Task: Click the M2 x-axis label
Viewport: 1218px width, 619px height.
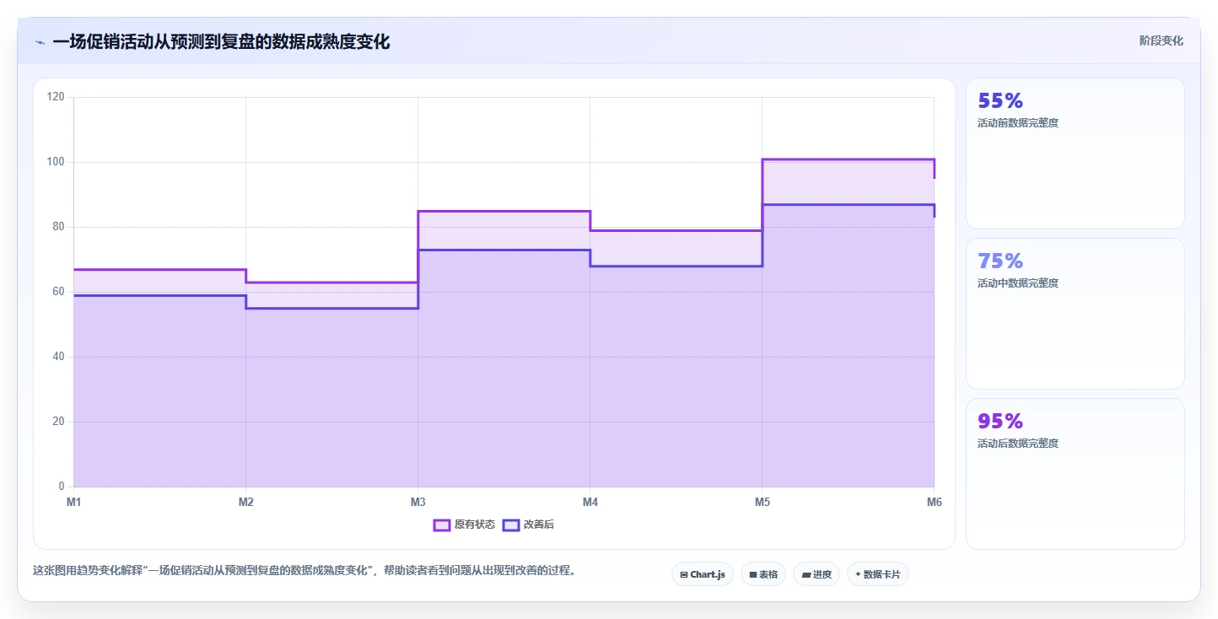Action: [x=246, y=502]
